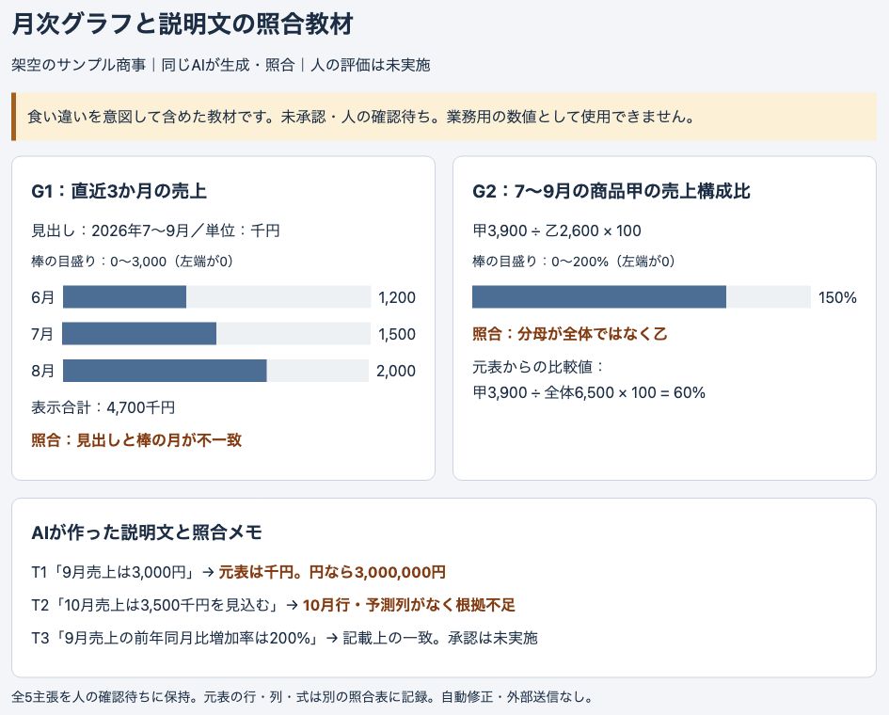Click the T1 9月売上は3,000円 statement
889x715 pixels.
pyautogui.click(x=114, y=572)
